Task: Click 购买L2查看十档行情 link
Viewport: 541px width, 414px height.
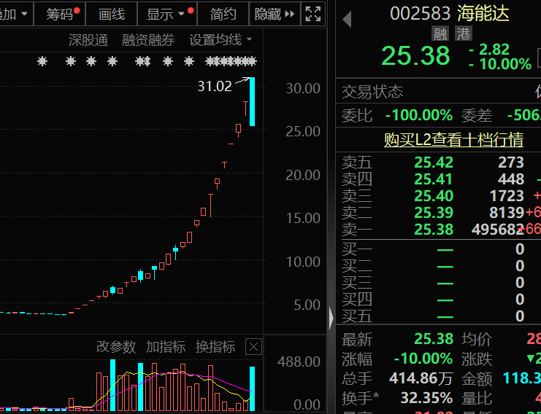Action: [453, 140]
